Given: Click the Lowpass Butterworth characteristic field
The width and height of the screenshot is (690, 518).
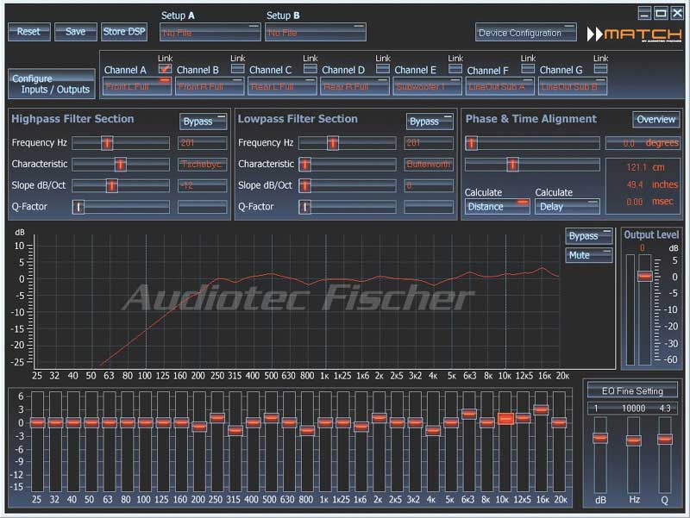Looking at the screenshot, I should [429, 165].
